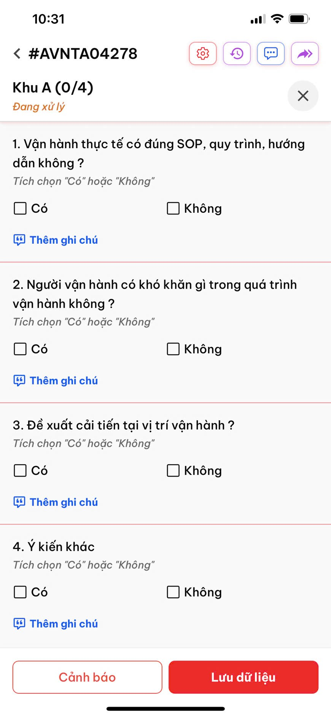Image resolution: width=331 pixels, height=717 pixels.
Task: Check "Có" for question 2
Action: 20,349
